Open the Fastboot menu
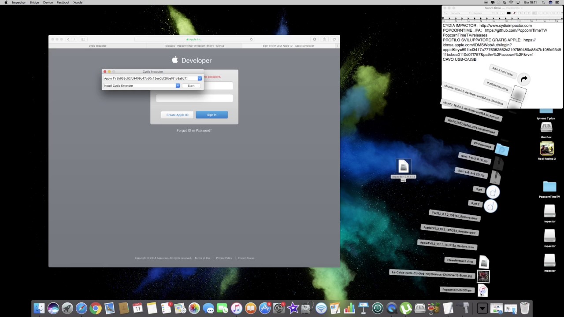 tap(63, 2)
